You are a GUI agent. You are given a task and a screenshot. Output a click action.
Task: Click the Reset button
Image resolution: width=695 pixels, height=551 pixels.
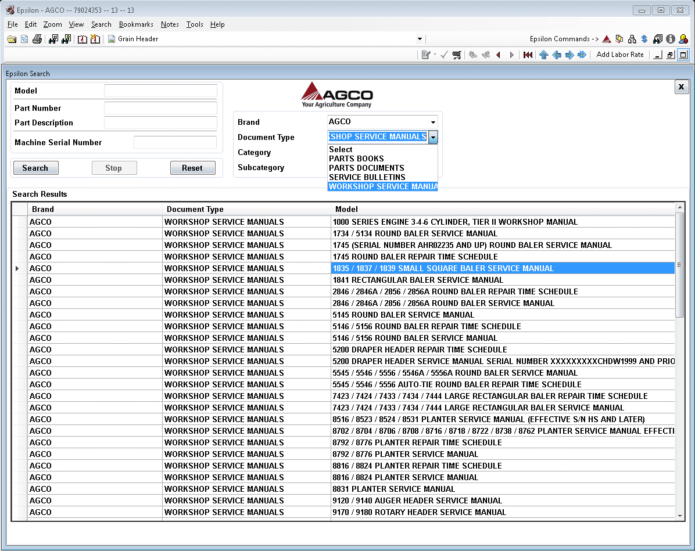(192, 168)
